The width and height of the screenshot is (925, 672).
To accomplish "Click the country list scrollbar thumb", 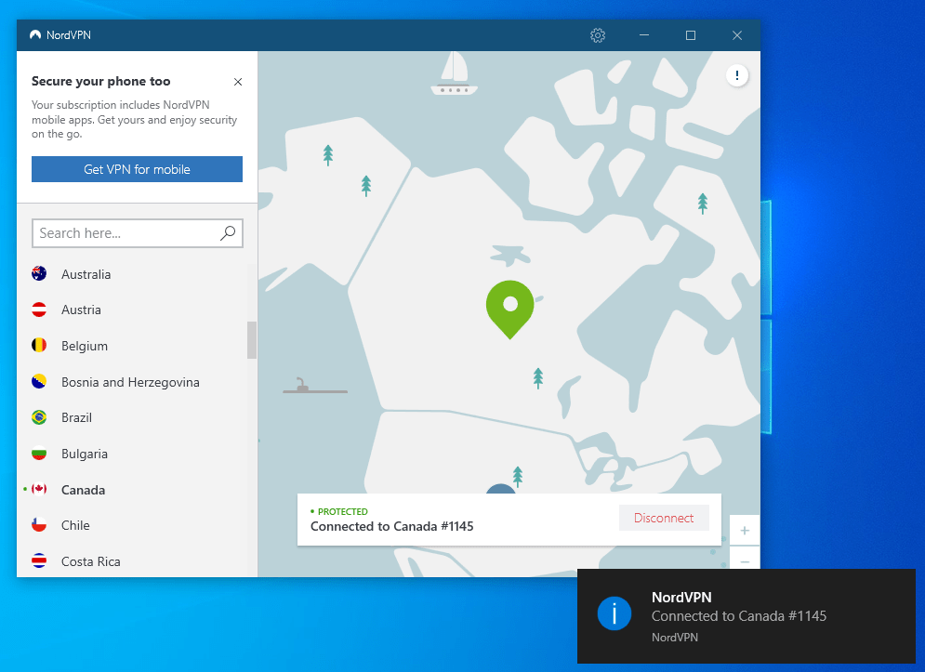I will tap(252, 340).
